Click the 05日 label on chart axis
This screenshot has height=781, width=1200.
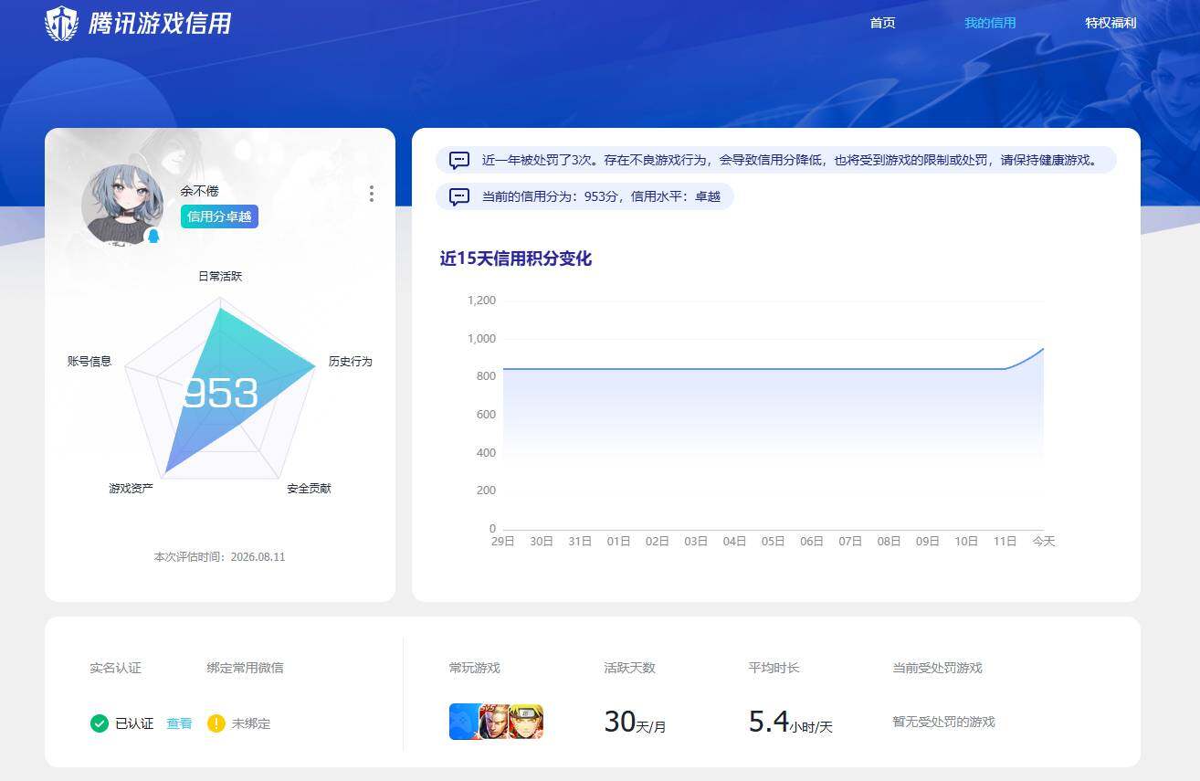coord(774,542)
